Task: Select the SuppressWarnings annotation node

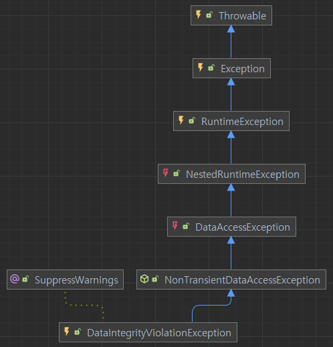Action: pyautogui.click(x=65, y=279)
